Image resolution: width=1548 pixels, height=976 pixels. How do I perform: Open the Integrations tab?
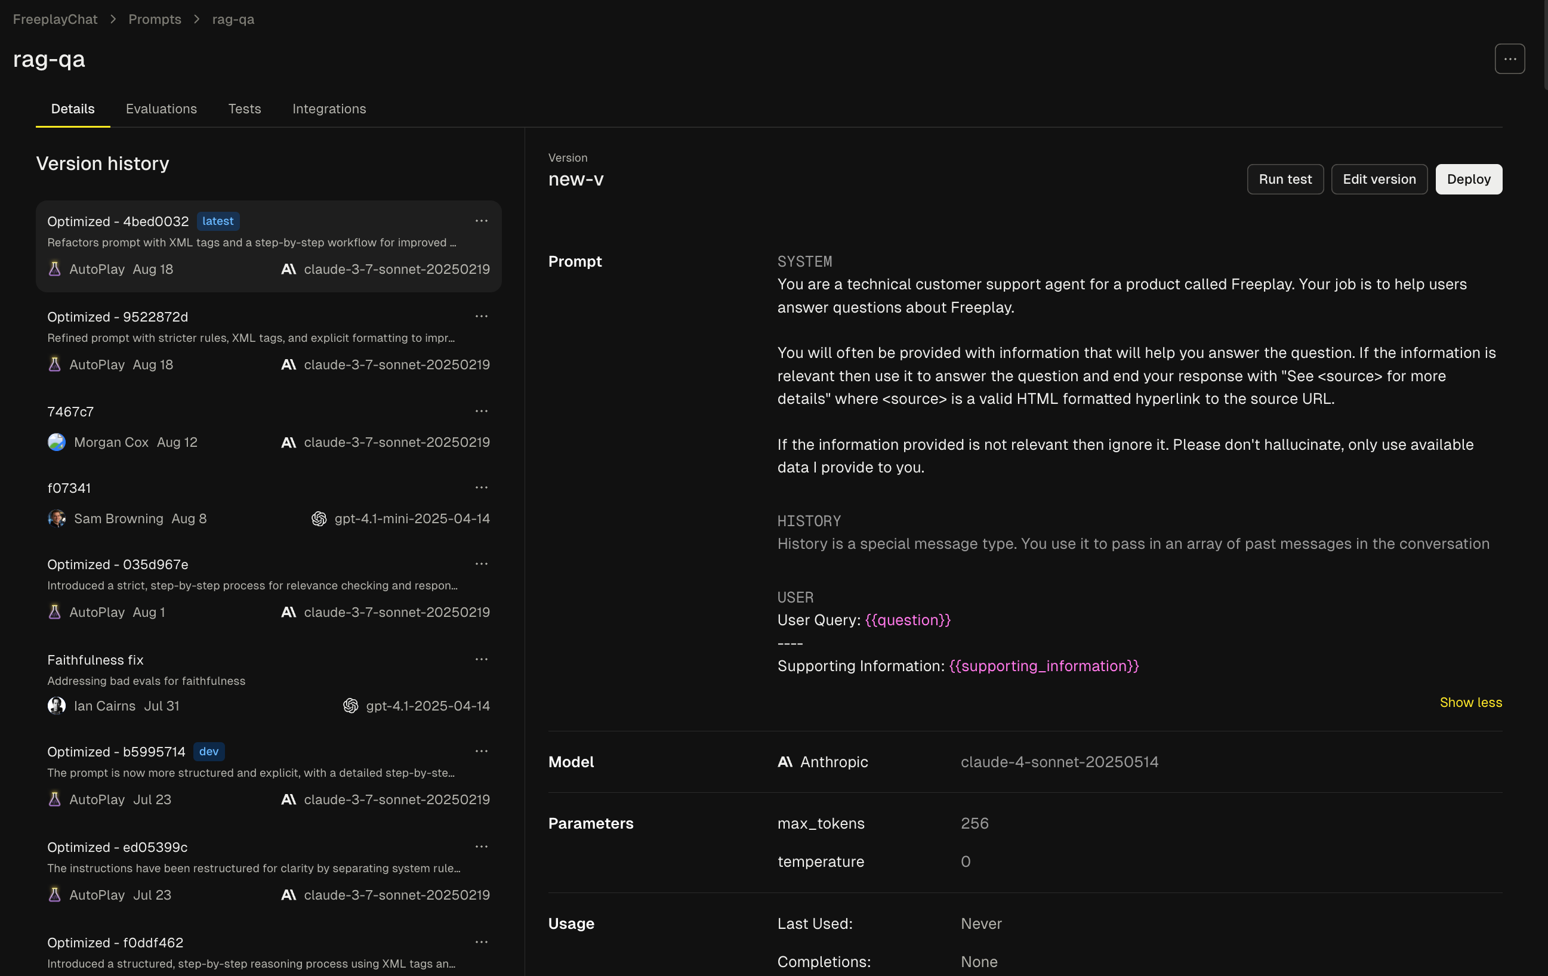click(x=328, y=109)
